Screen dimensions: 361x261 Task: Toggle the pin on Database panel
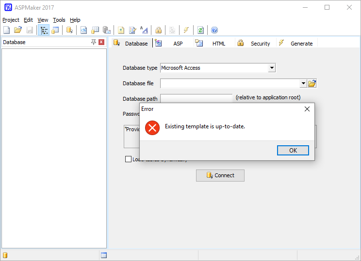point(94,42)
